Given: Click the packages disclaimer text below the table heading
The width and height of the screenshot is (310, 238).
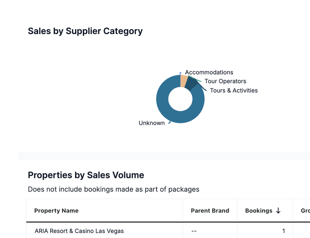Looking at the screenshot, I should 113,189.
